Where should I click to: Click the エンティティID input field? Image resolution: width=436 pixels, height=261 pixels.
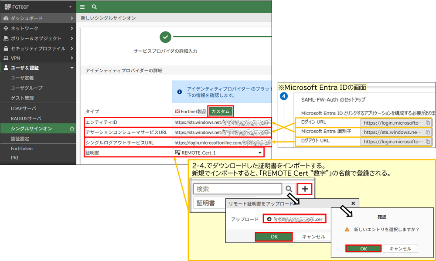(221, 122)
